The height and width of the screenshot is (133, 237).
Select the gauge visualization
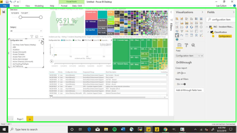(187, 31)
